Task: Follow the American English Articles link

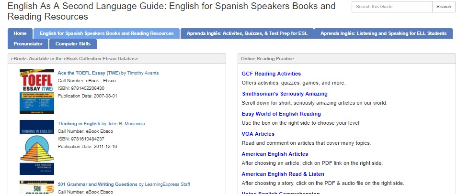Action: click(275, 154)
